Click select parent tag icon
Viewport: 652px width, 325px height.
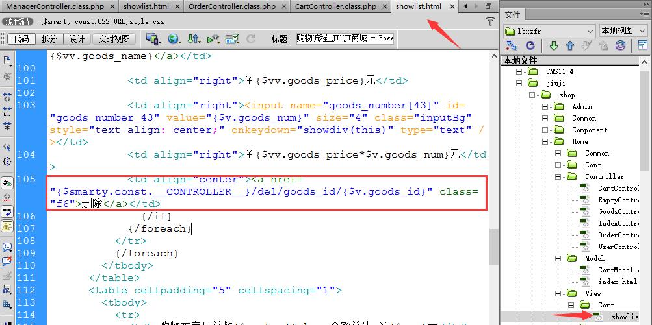(7, 147)
